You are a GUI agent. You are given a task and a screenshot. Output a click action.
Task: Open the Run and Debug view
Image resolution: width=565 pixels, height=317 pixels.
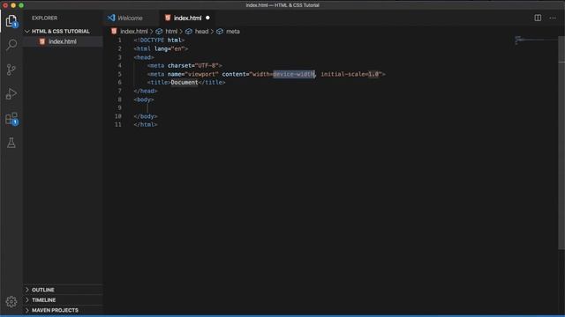coord(11,94)
